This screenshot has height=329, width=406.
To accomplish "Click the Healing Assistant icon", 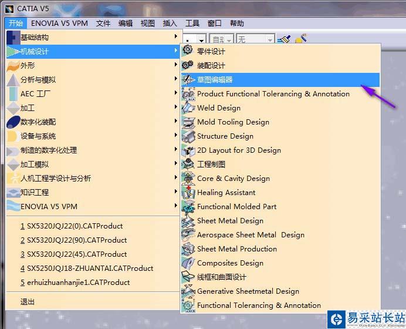I will tap(188, 193).
